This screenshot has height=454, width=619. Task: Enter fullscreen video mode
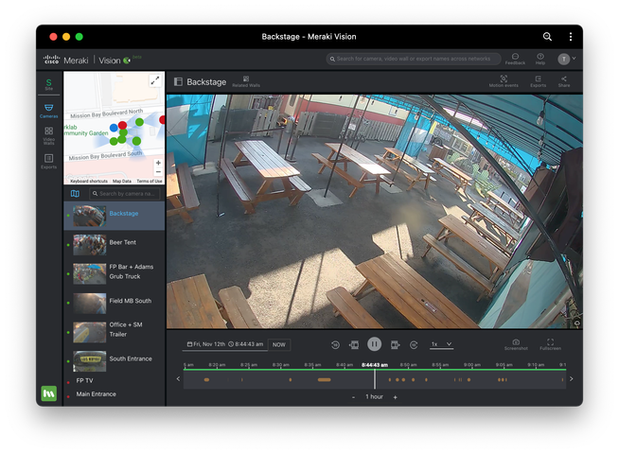(x=550, y=344)
